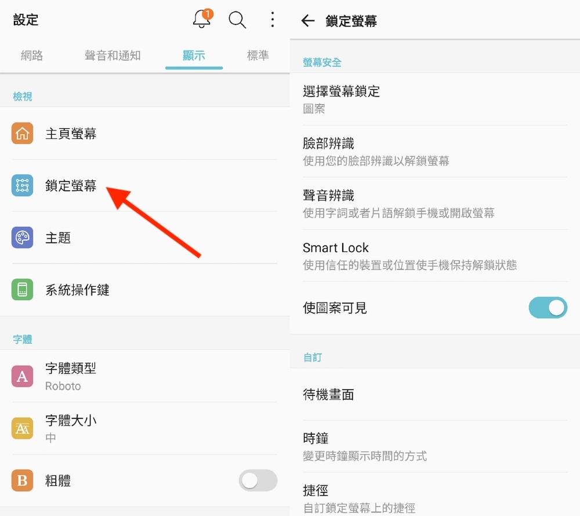Open 捷徑 lock screen shortcuts
580x516 pixels.
pos(435,495)
